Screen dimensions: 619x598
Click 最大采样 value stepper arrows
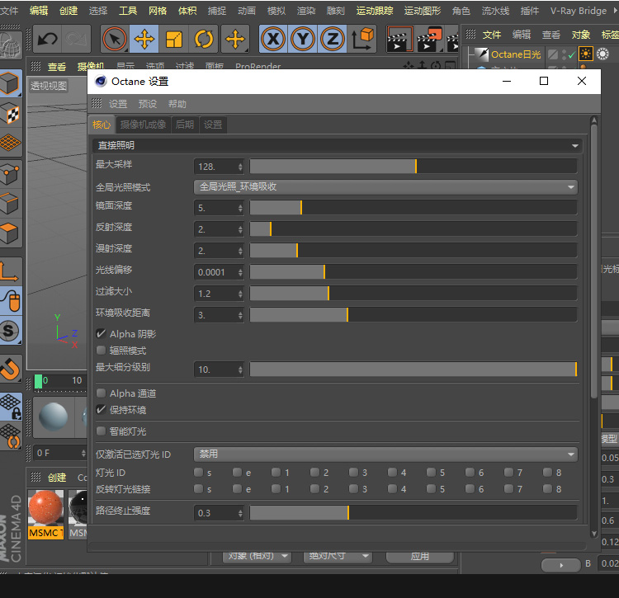(240, 167)
